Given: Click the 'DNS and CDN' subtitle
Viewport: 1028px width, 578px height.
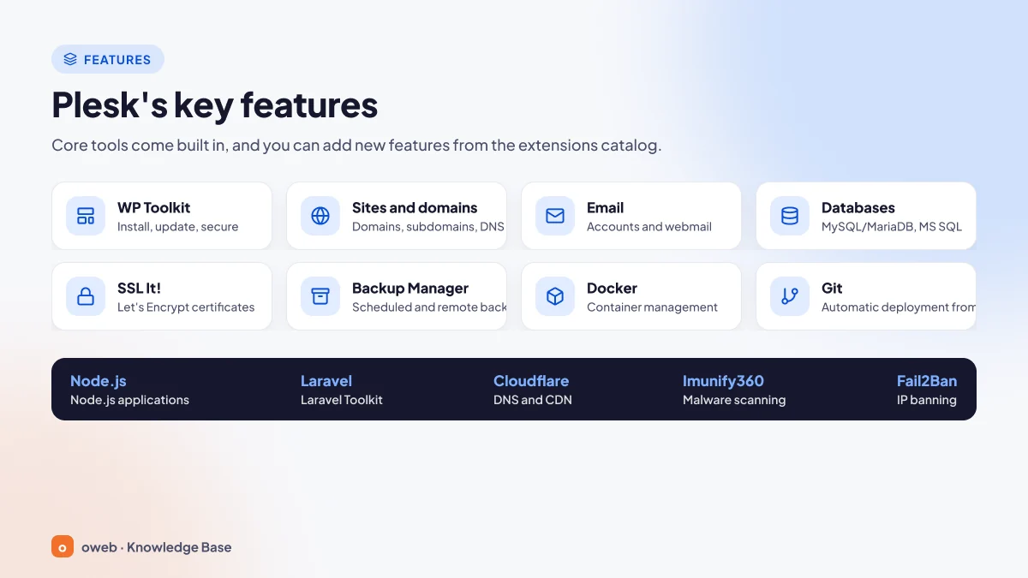Looking at the screenshot, I should tap(533, 400).
